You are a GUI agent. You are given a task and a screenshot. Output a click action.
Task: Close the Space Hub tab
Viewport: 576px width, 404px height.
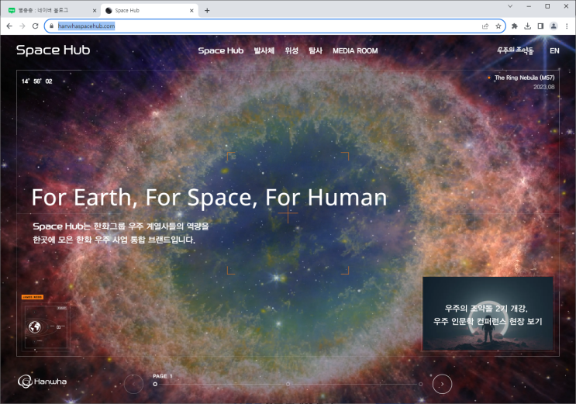point(191,11)
